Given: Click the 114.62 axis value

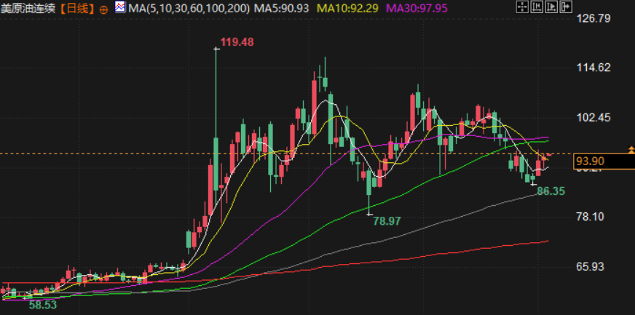Looking at the screenshot, I should point(593,68).
